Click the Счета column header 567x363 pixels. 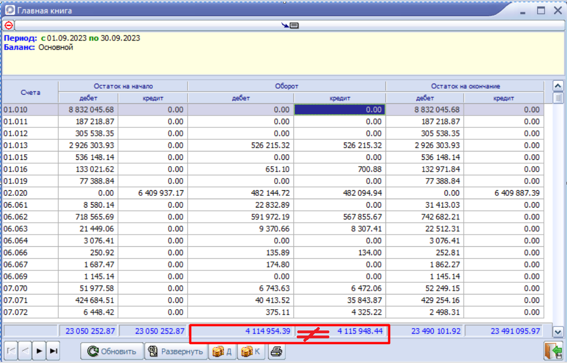(30, 92)
